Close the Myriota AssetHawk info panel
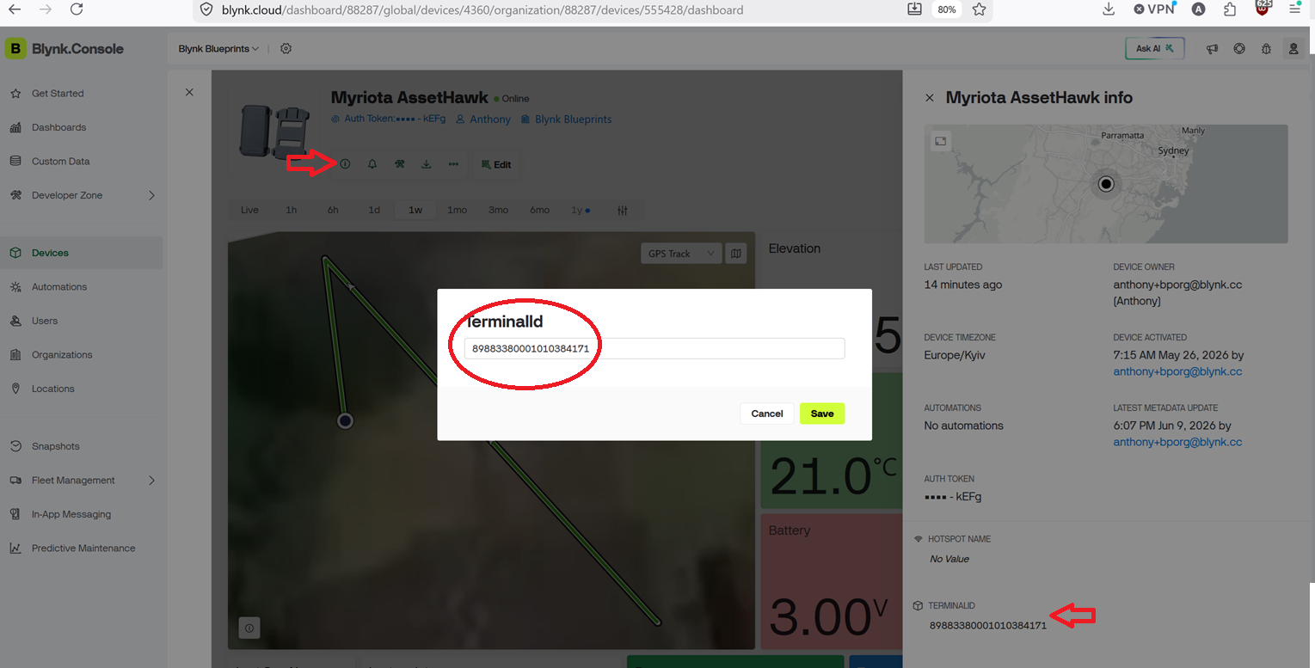Screen dimensions: 1315x668 click(x=930, y=98)
